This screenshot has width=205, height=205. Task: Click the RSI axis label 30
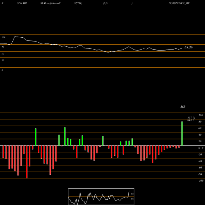tap(3, 60)
